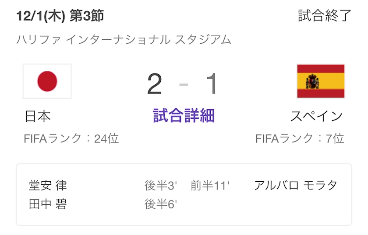Screen dimensions: 368x235
Task: Select the 日本 team name
Action: (38, 116)
